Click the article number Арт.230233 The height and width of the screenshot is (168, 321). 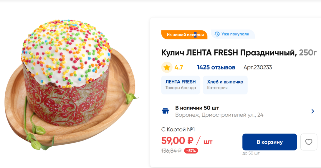[x=257, y=68]
